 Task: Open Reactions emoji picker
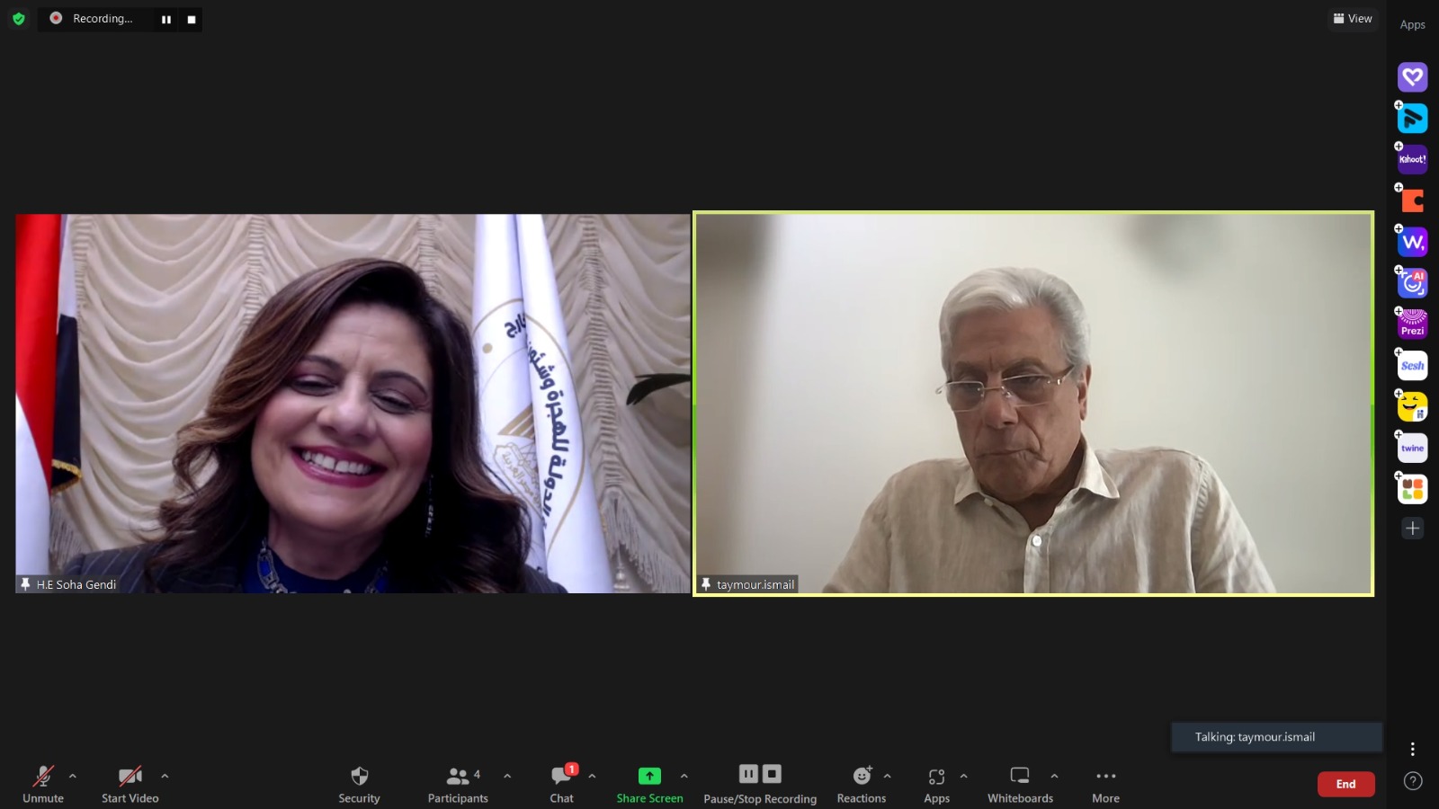pyautogui.click(x=861, y=784)
